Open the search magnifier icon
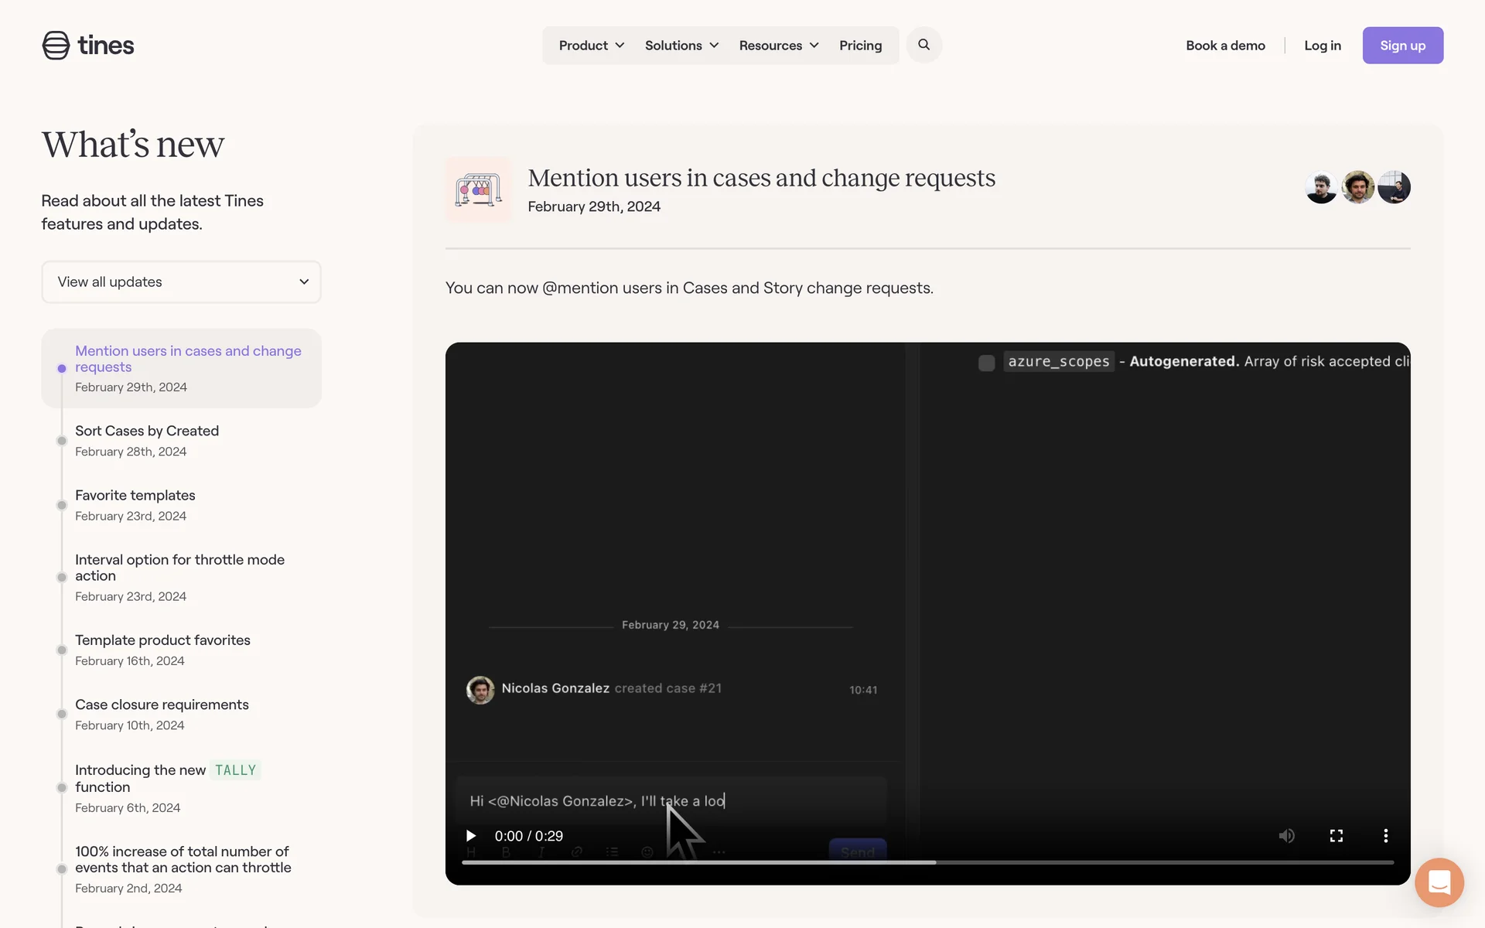This screenshot has width=1485, height=928. pos(923,45)
